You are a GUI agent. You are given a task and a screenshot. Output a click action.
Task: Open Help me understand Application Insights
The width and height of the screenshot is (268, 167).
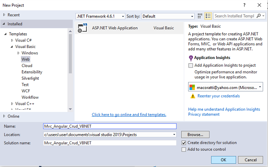point(224,109)
